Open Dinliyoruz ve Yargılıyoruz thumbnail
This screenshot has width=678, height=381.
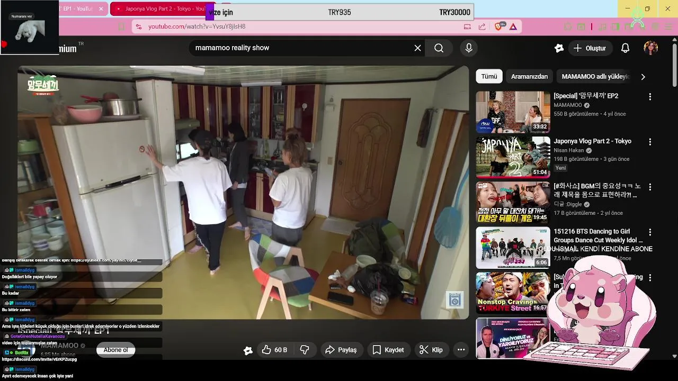(x=513, y=338)
